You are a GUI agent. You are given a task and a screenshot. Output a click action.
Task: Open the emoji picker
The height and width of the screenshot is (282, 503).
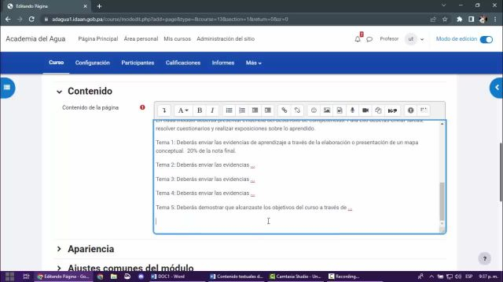click(x=314, y=110)
